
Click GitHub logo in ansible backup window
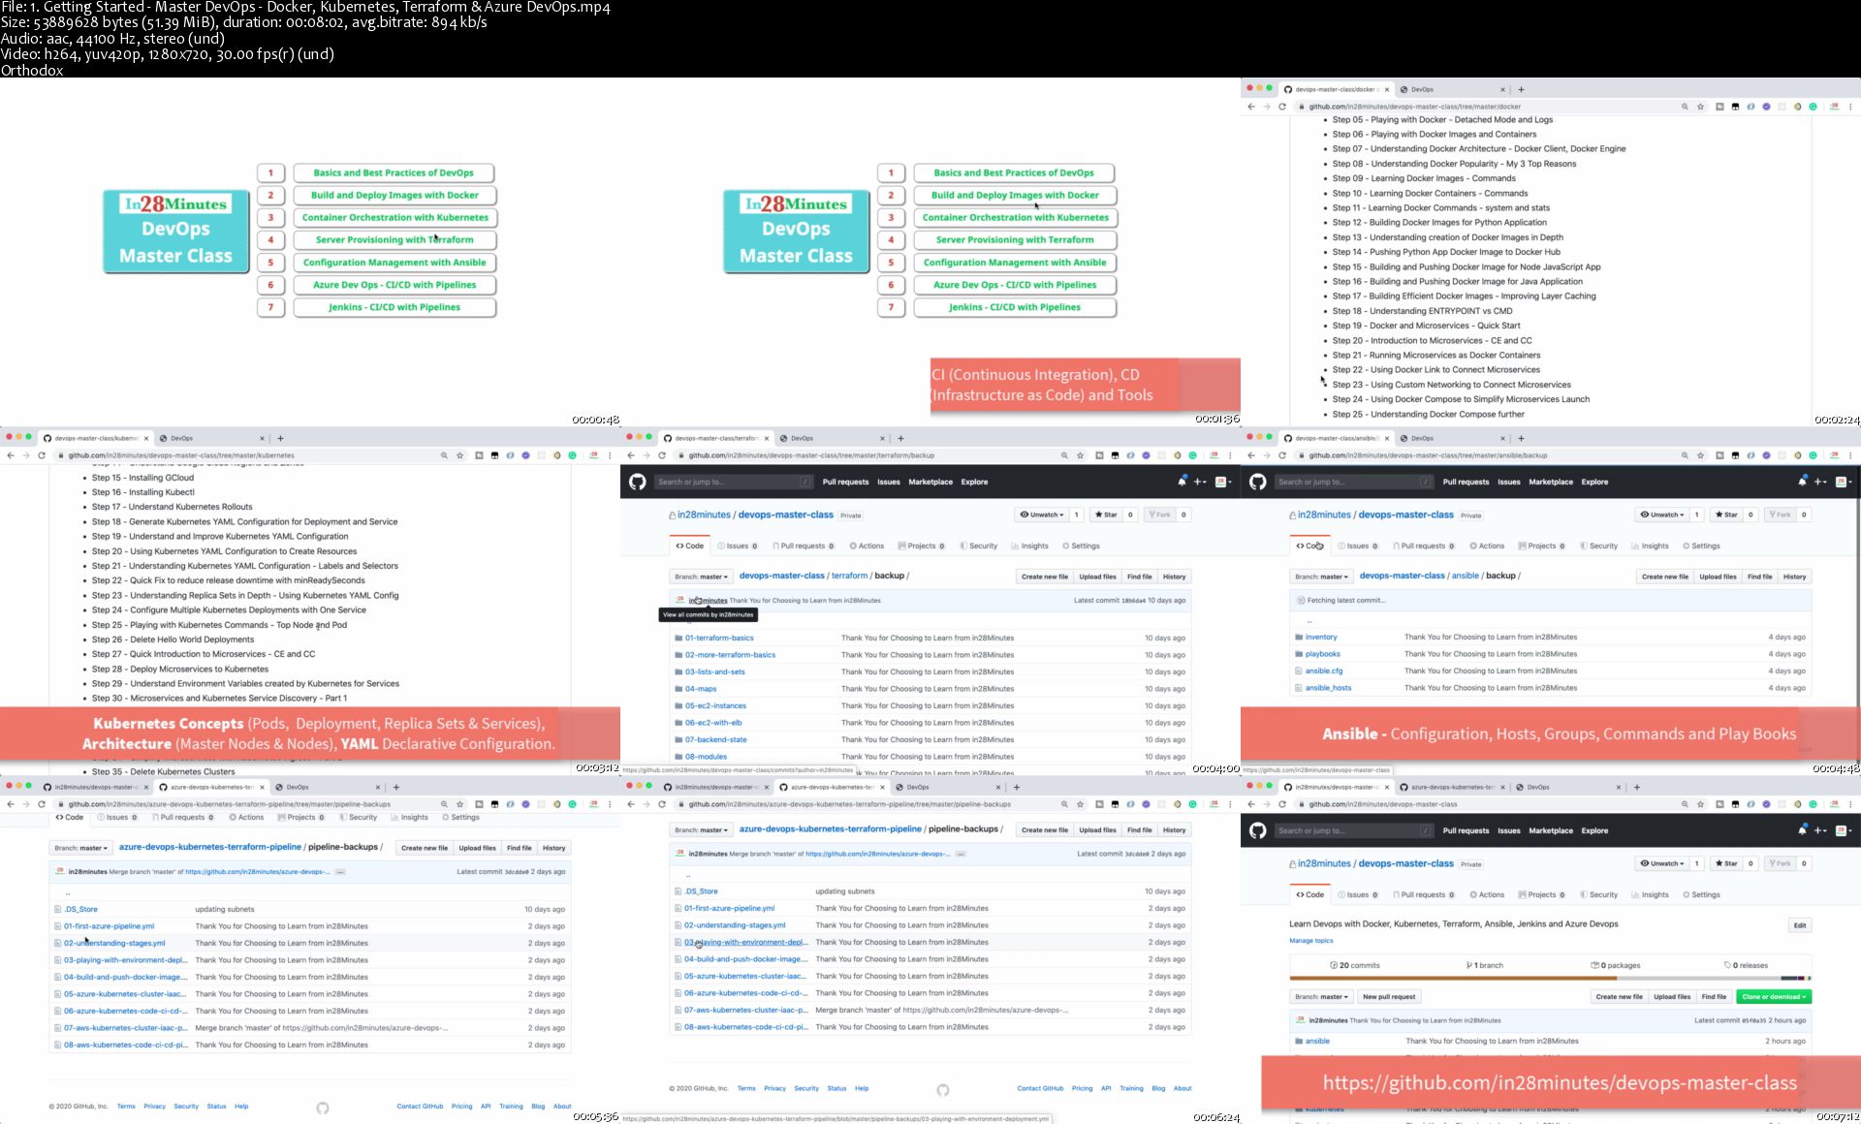[x=1257, y=482]
